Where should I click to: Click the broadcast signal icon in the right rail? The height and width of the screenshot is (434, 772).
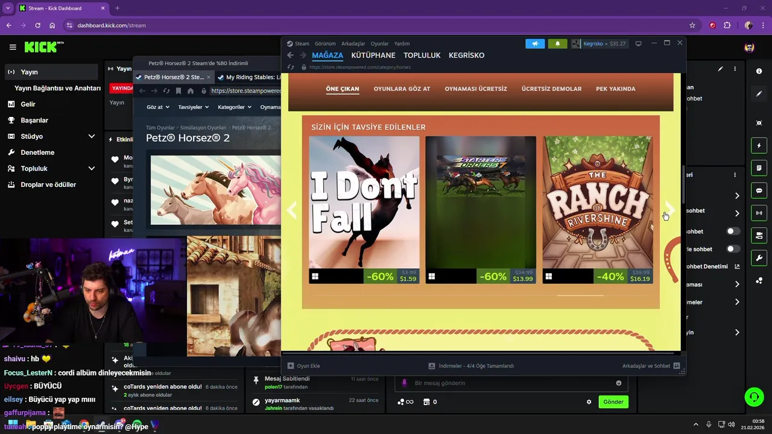point(759,213)
